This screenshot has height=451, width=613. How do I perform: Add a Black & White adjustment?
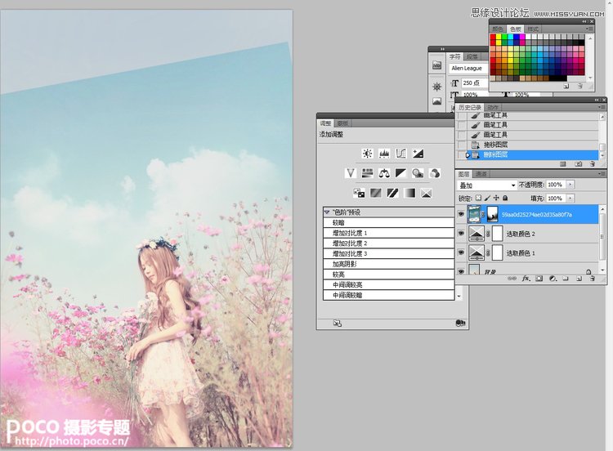coord(400,172)
